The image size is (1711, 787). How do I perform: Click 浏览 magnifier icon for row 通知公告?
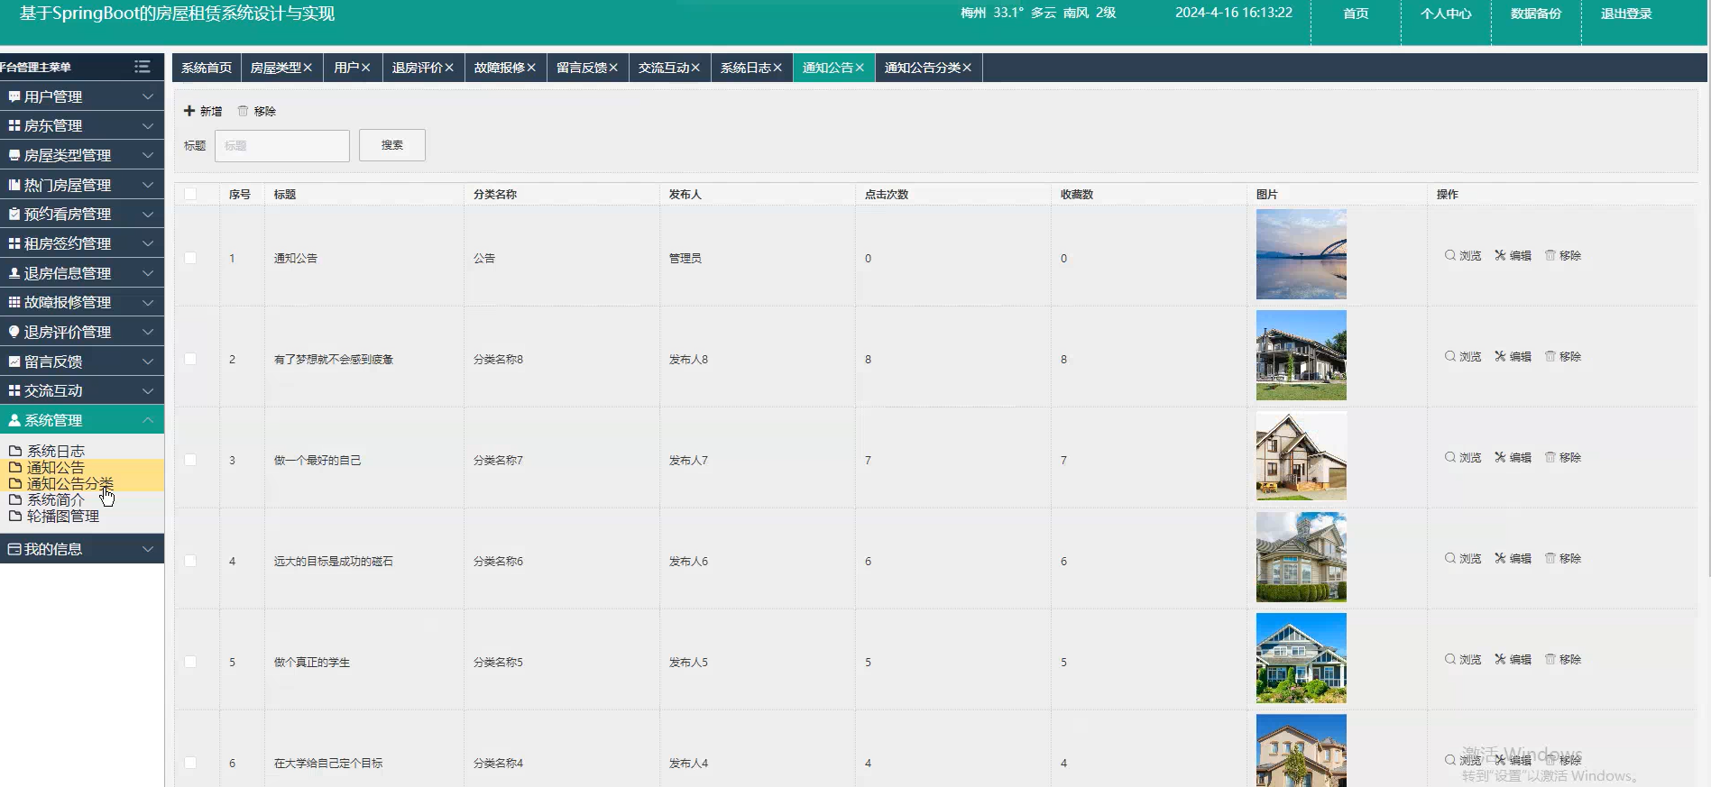(x=1450, y=255)
